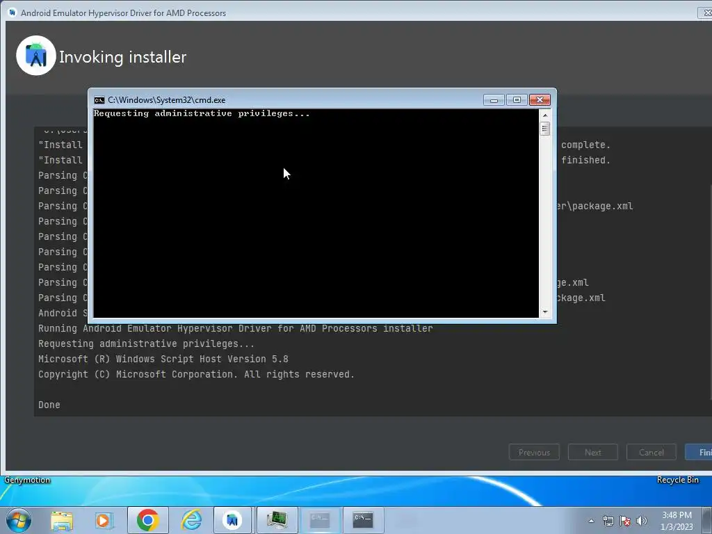Open the clock showing 3:48 PM

(677, 521)
